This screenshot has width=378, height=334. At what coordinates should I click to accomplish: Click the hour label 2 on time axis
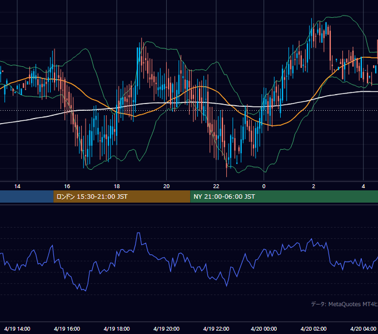(314, 186)
